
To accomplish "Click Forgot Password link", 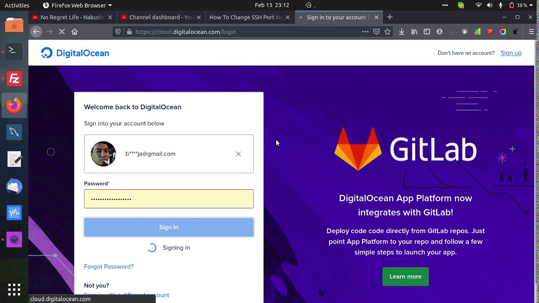I will coord(109,266).
